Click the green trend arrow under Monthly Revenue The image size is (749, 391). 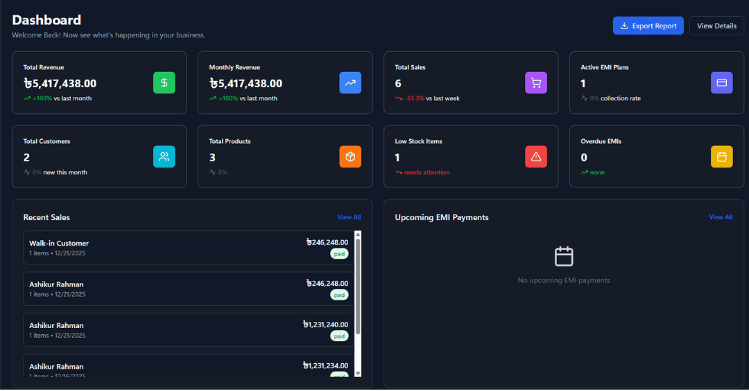(x=213, y=98)
